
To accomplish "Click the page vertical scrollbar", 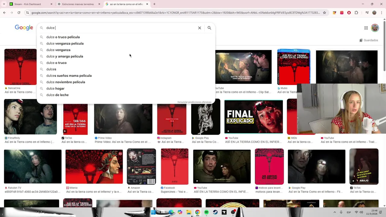I will [x=384, y=46].
